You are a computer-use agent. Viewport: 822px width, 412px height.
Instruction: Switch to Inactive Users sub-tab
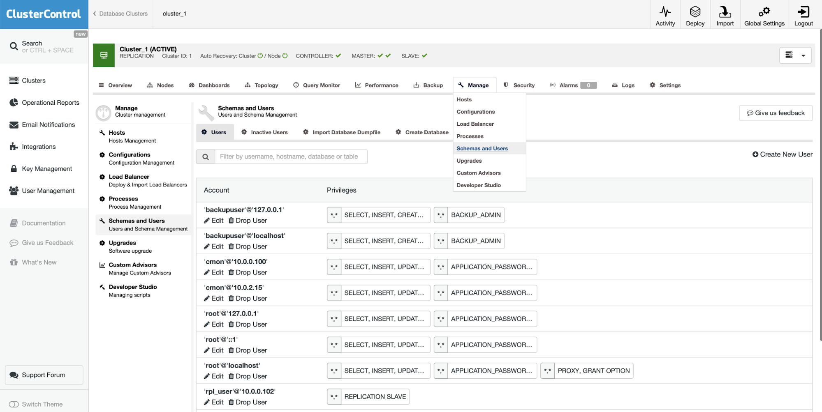pos(264,132)
